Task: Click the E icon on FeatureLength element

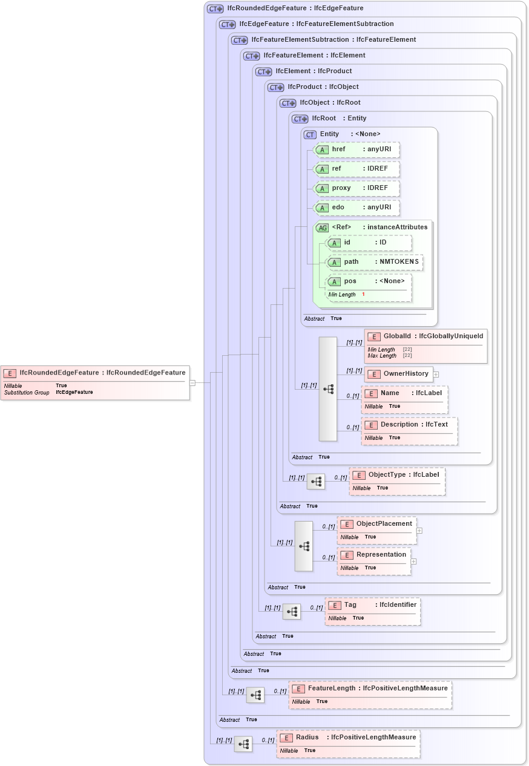Action: click(297, 689)
